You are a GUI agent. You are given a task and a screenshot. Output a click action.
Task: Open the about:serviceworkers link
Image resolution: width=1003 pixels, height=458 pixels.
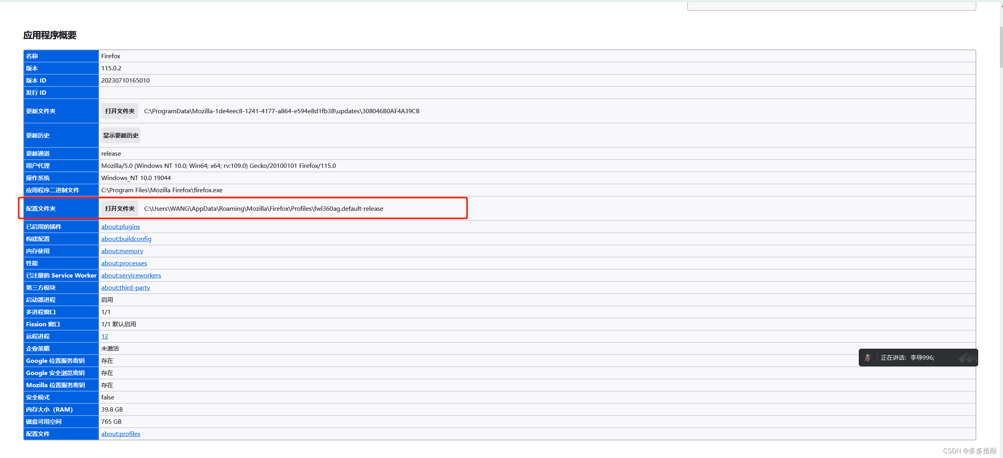(x=131, y=276)
